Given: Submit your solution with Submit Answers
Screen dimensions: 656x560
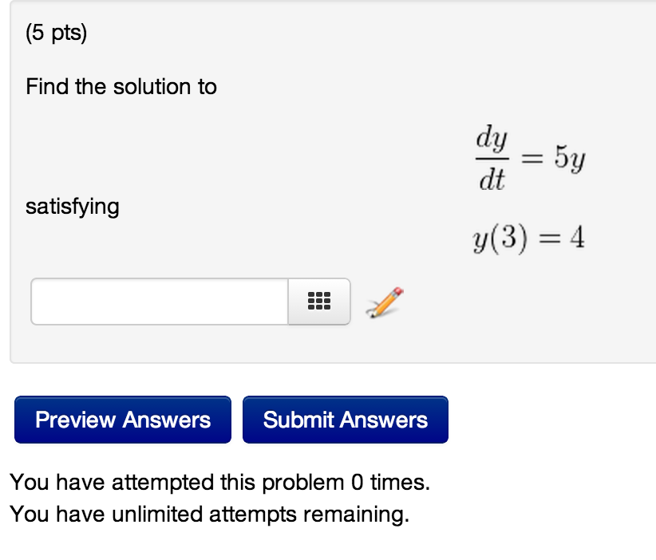Looking at the screenshot, I should click(x=345, y=420).
